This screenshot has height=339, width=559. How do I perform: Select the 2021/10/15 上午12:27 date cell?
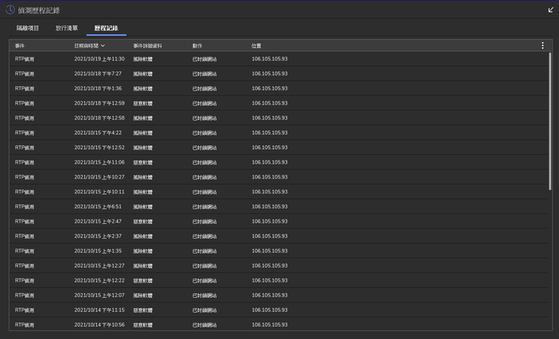click(x=99, y=265)
